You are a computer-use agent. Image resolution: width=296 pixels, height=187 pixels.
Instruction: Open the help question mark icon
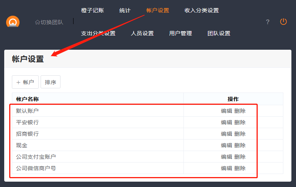(x=268, y=22)
